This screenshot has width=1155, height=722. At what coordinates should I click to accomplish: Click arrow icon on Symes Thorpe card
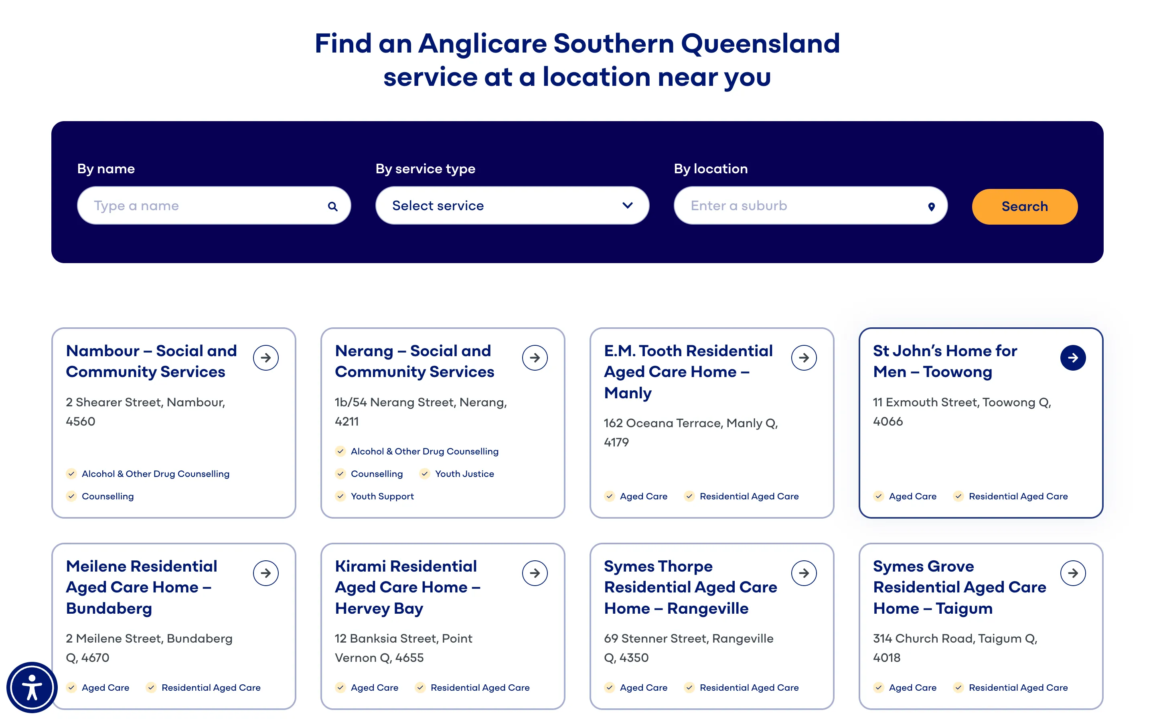(x=804, y=573)
